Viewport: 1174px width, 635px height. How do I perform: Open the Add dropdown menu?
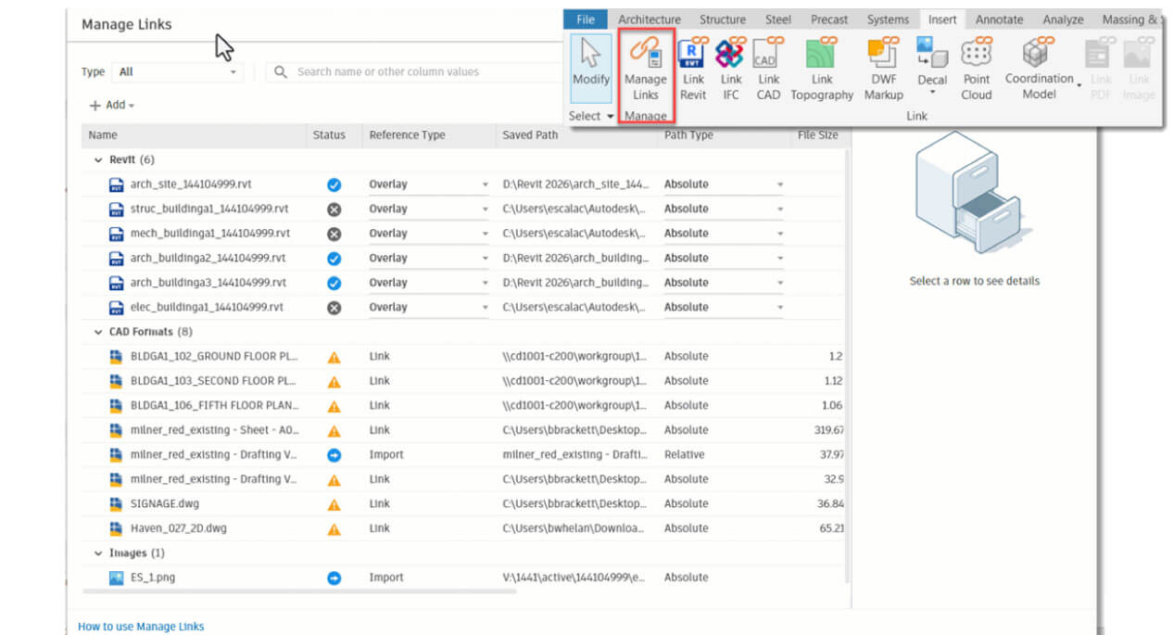pyautogui.click(x=112, y=106)
